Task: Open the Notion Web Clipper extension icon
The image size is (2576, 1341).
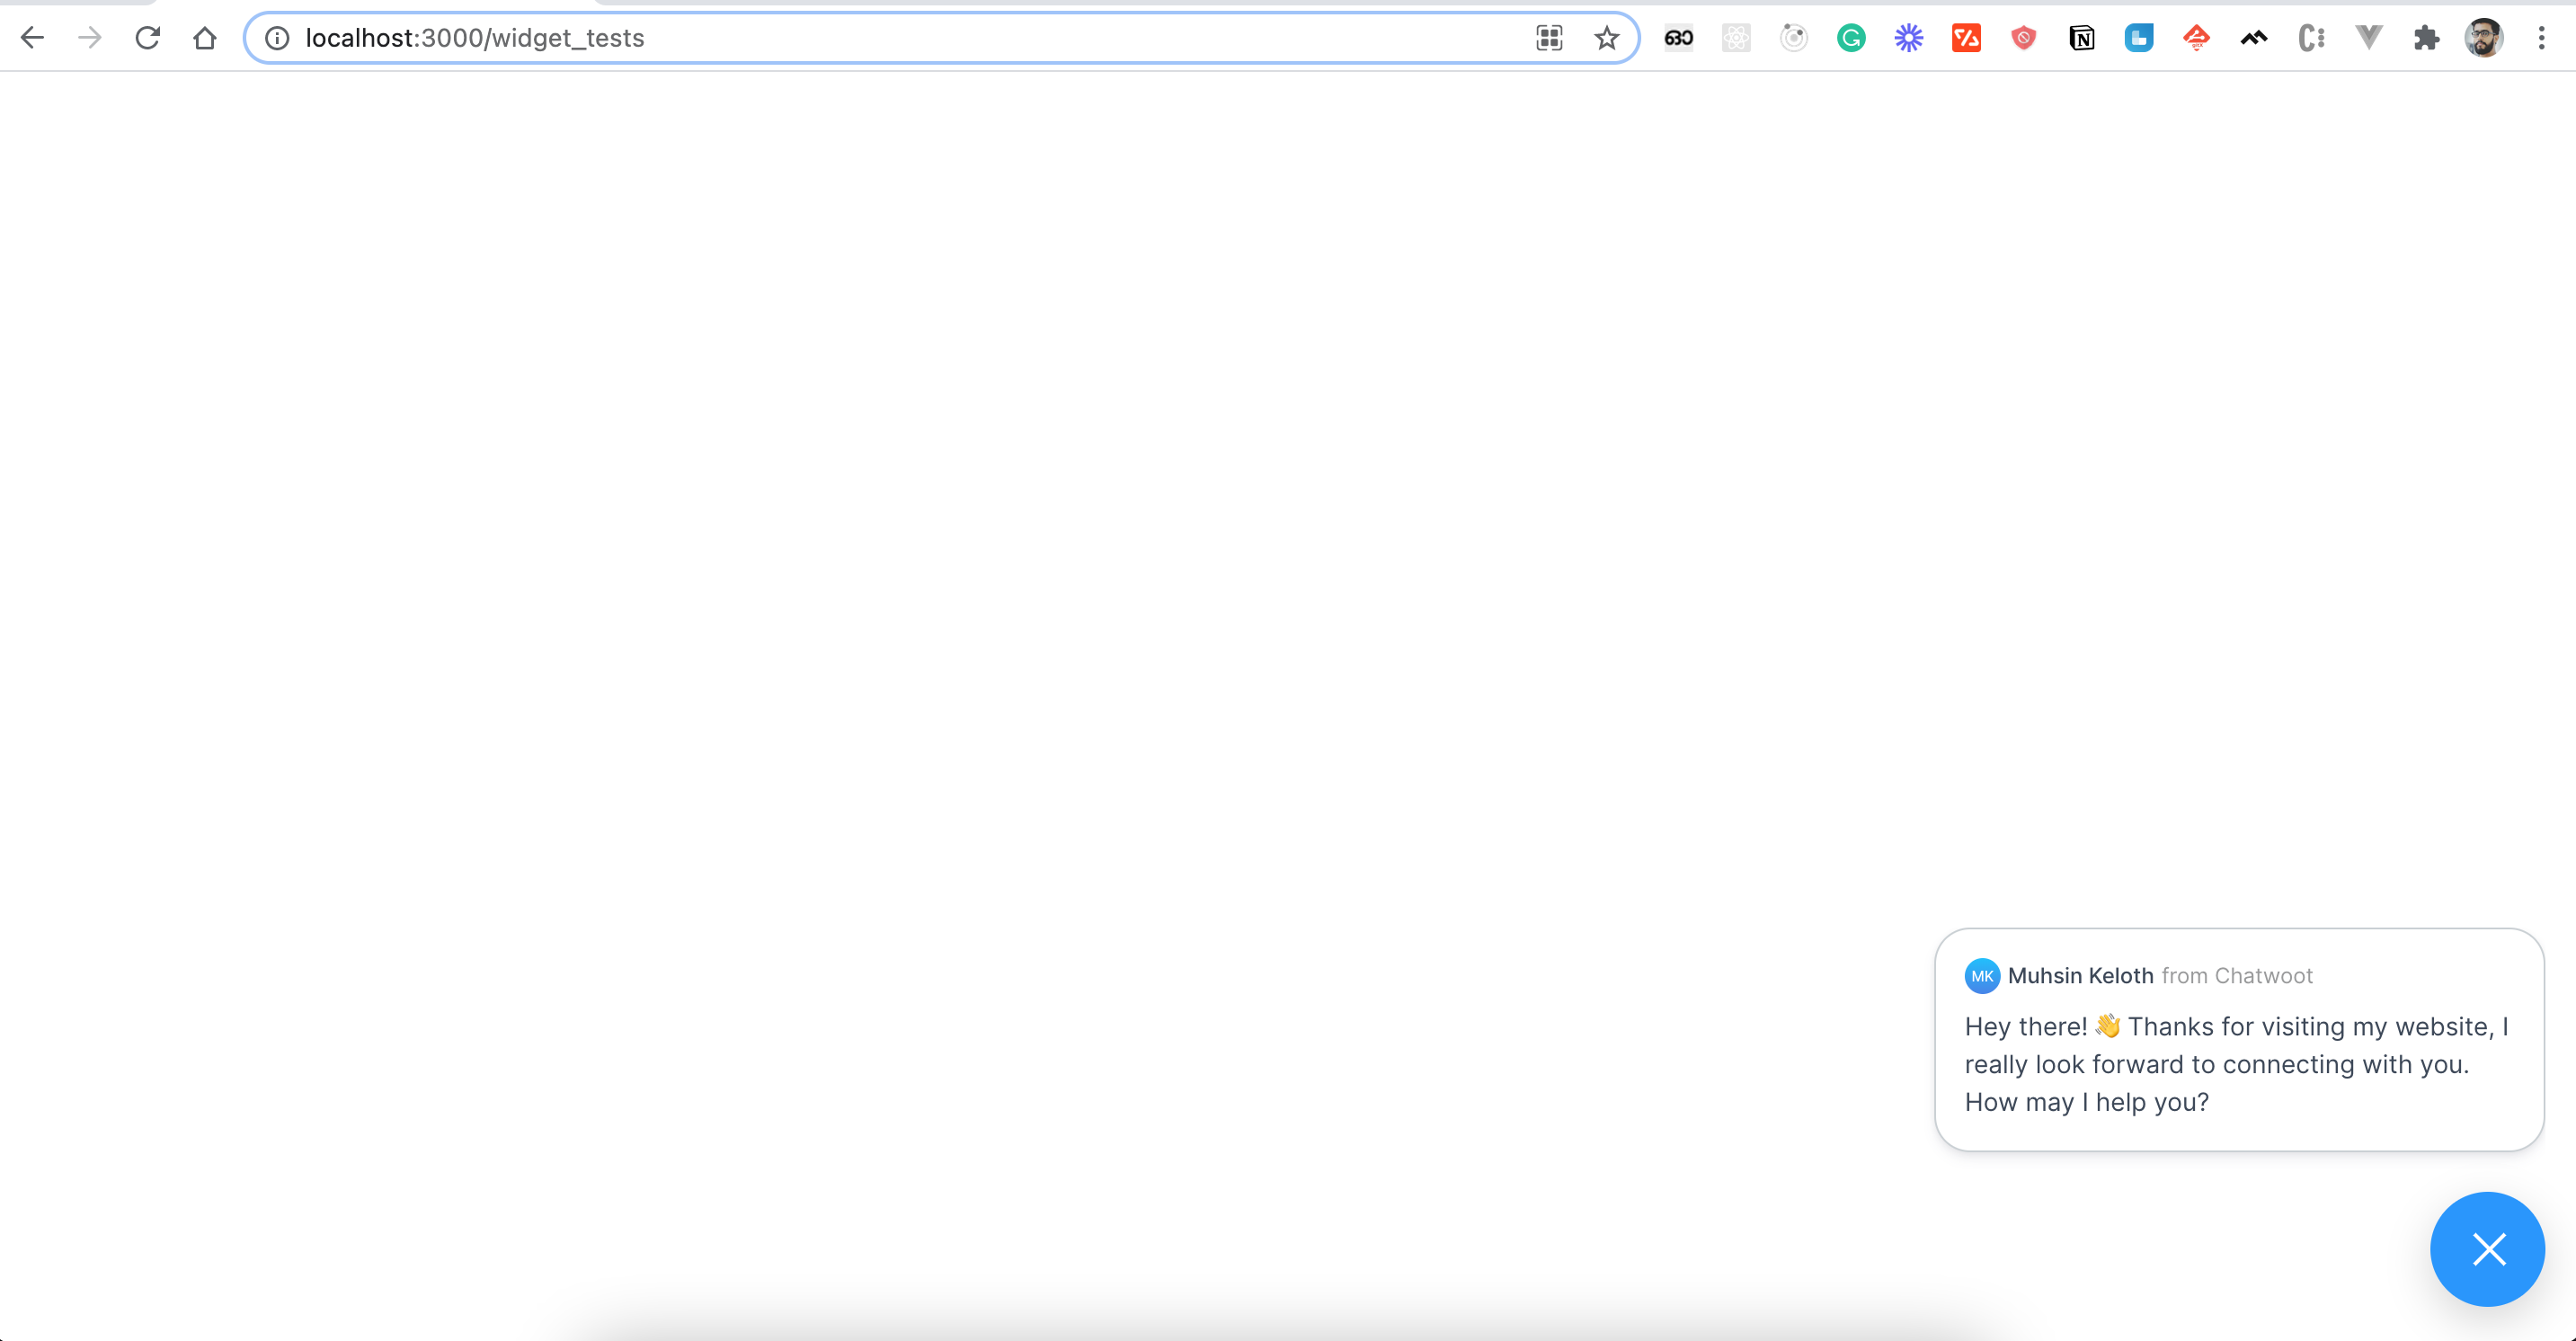Action: (2083, 38)
